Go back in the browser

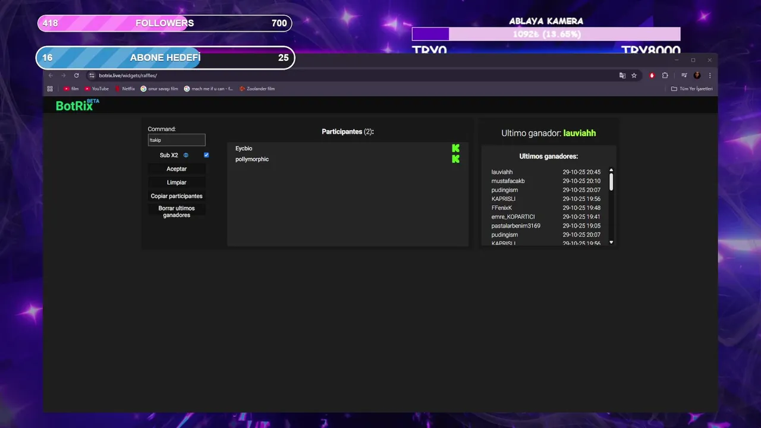[x=51, y=75]
